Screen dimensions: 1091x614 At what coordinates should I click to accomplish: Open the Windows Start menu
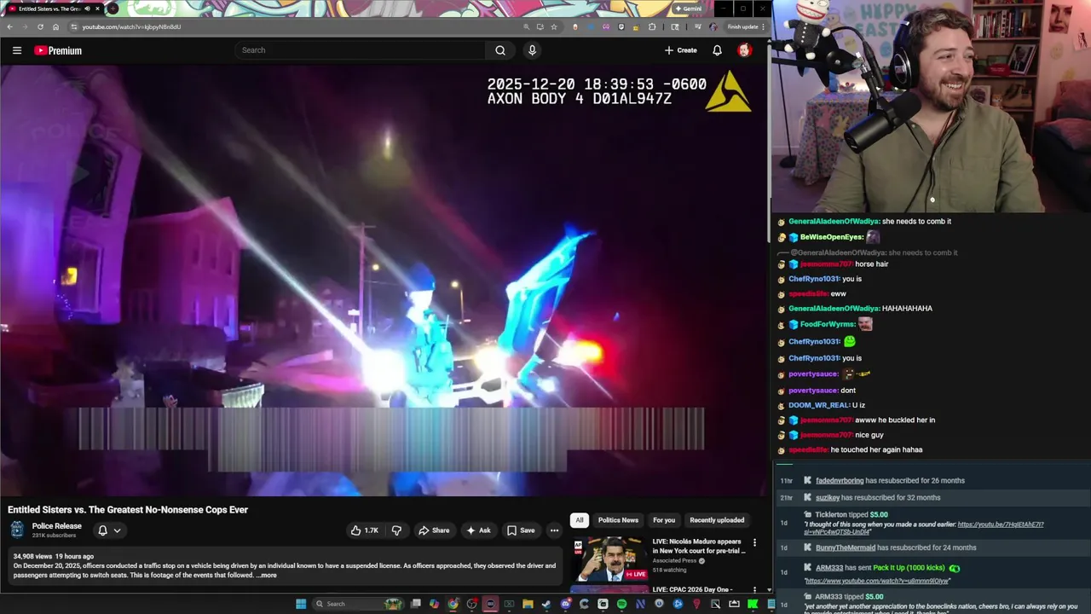(301, 604)
